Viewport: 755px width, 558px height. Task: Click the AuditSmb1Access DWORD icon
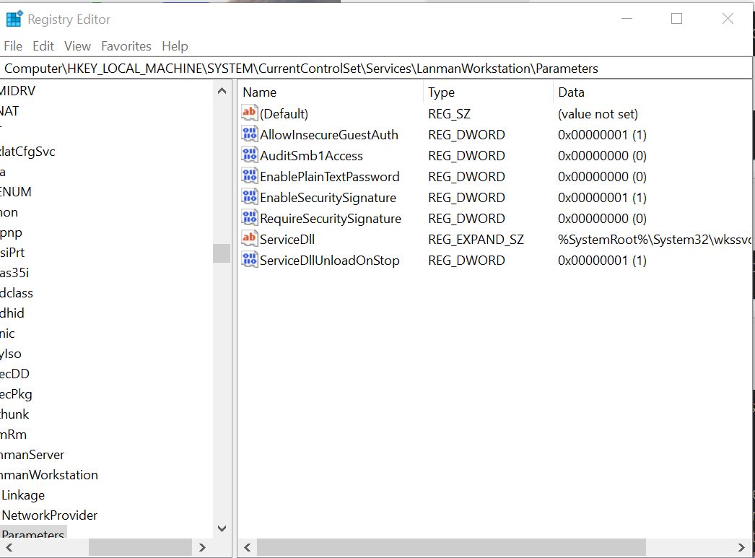click(250, 155)
